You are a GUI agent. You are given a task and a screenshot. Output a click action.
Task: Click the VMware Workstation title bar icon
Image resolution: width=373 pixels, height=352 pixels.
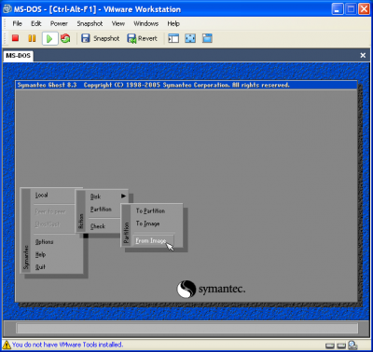point(7,8)
